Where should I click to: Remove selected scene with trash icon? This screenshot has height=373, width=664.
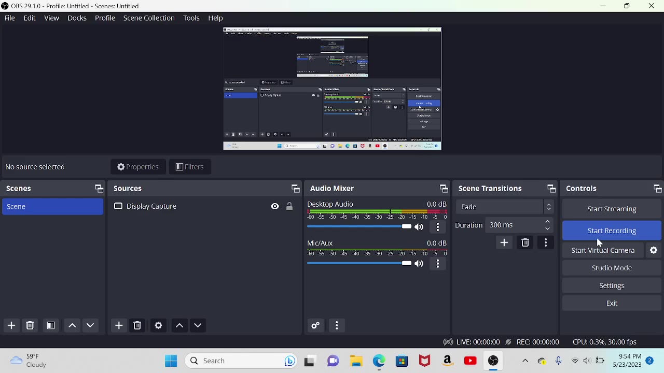pyautogui.click(x=30, y=325)
